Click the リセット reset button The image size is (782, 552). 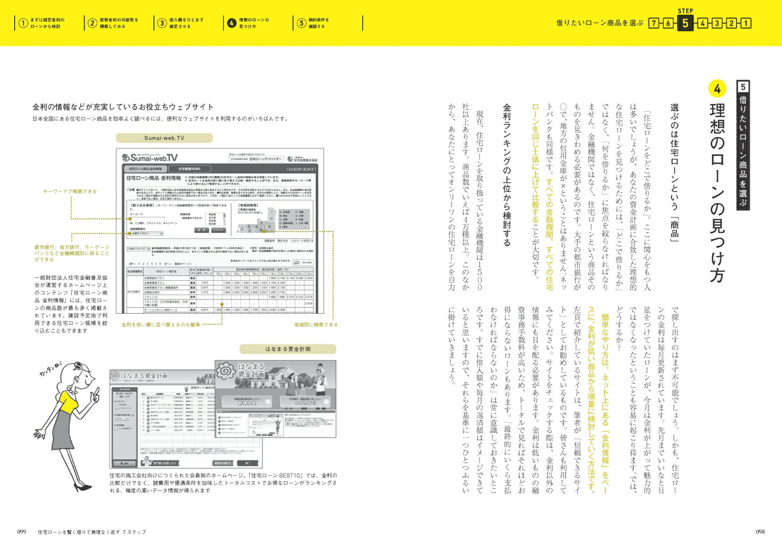[x=218, y=230]
